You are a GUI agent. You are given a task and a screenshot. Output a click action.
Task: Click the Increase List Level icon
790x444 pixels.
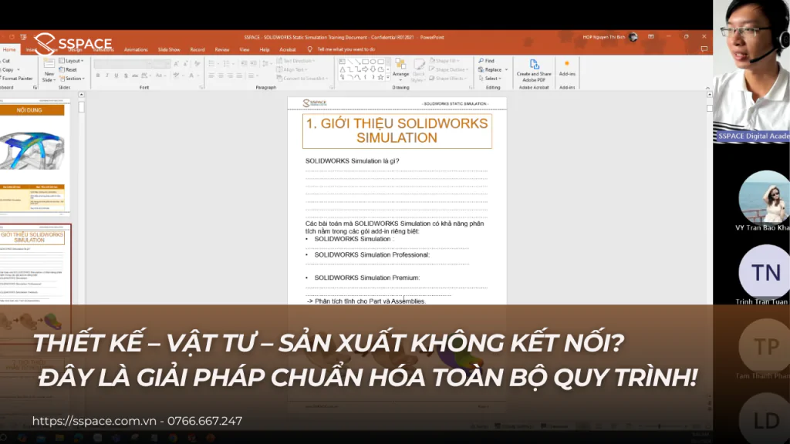click(x=253, y=64)
